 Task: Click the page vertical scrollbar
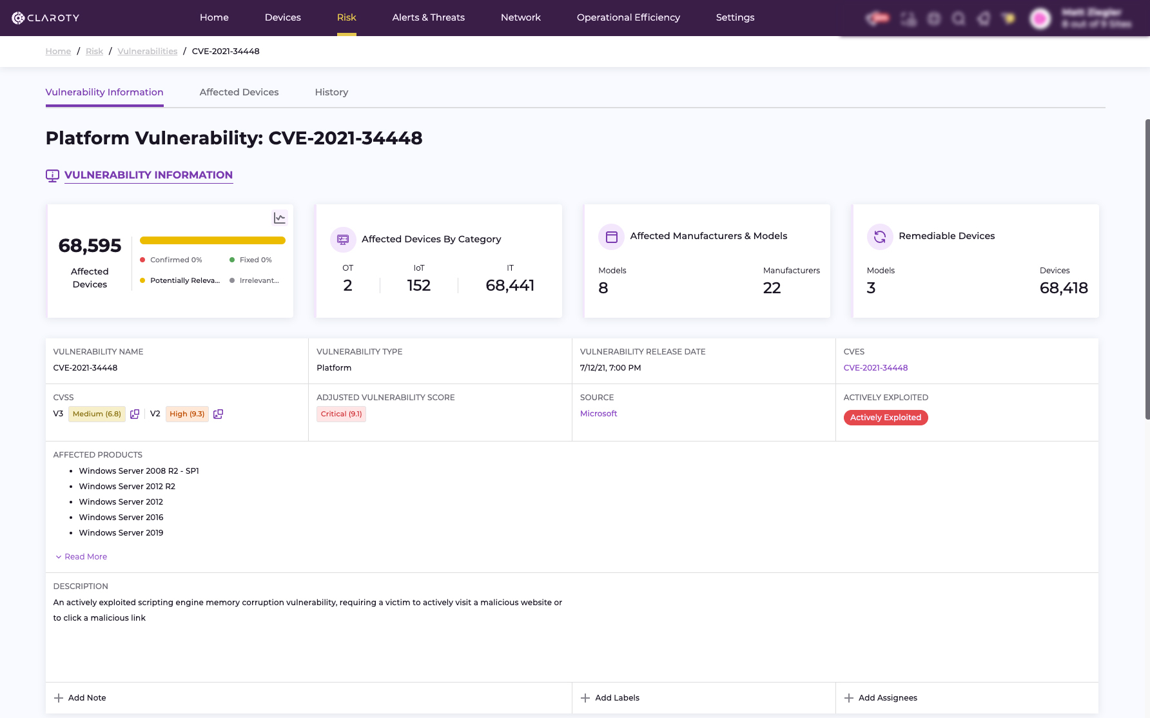1147,269
